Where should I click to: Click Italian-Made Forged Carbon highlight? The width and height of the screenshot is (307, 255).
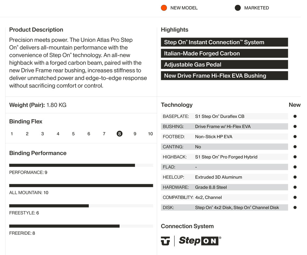(x=224, y=54)
